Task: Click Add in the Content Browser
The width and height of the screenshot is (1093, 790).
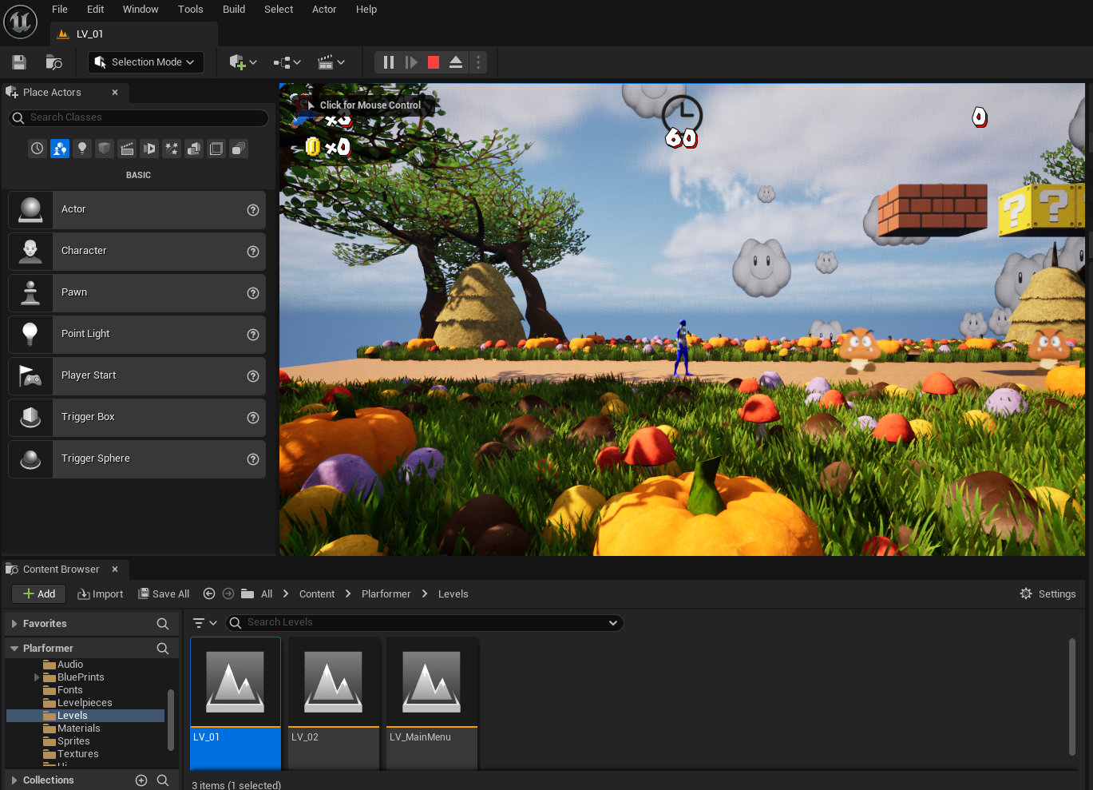Action: pos(39,593)
